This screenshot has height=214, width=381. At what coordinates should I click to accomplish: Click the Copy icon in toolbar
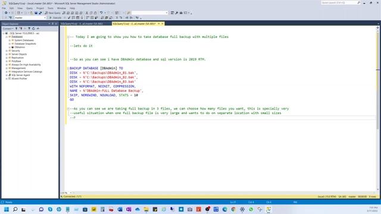click(91, 13)
